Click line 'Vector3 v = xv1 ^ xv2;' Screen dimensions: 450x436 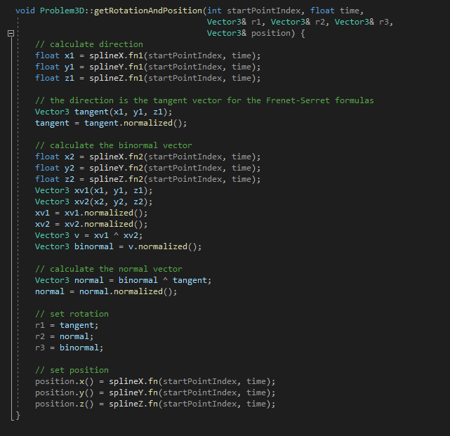[88, 235]
